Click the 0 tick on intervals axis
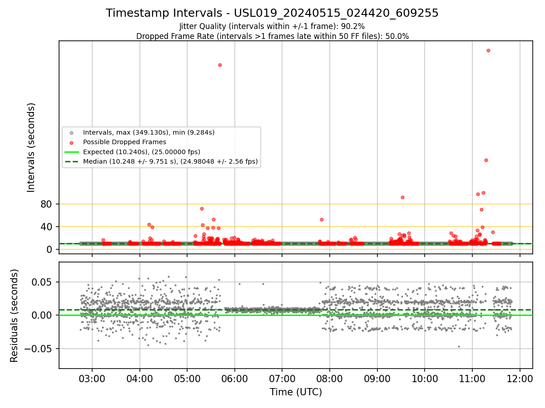The height and width of the screenshot is (408, 545). click(50, 249)
